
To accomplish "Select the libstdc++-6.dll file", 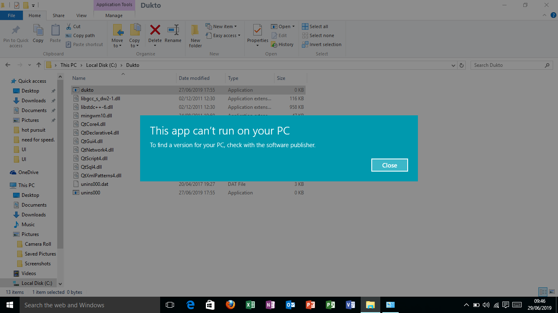I will click(x=188, y=107).
